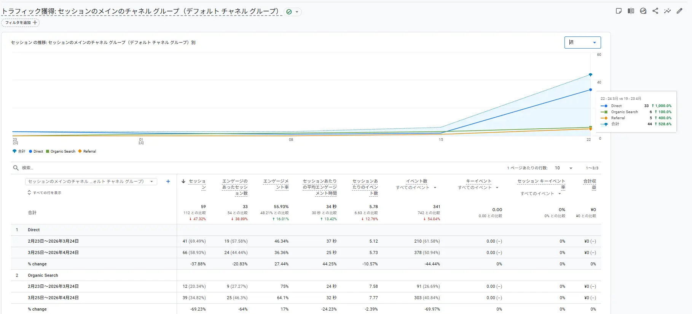This screenshot has height=314, width=692.
Task: Sort by エンゲージメント率 column header
Action: (x=276, y=184)
